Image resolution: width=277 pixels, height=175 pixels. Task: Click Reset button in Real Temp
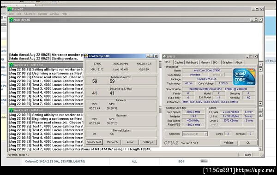coord(130,142)
